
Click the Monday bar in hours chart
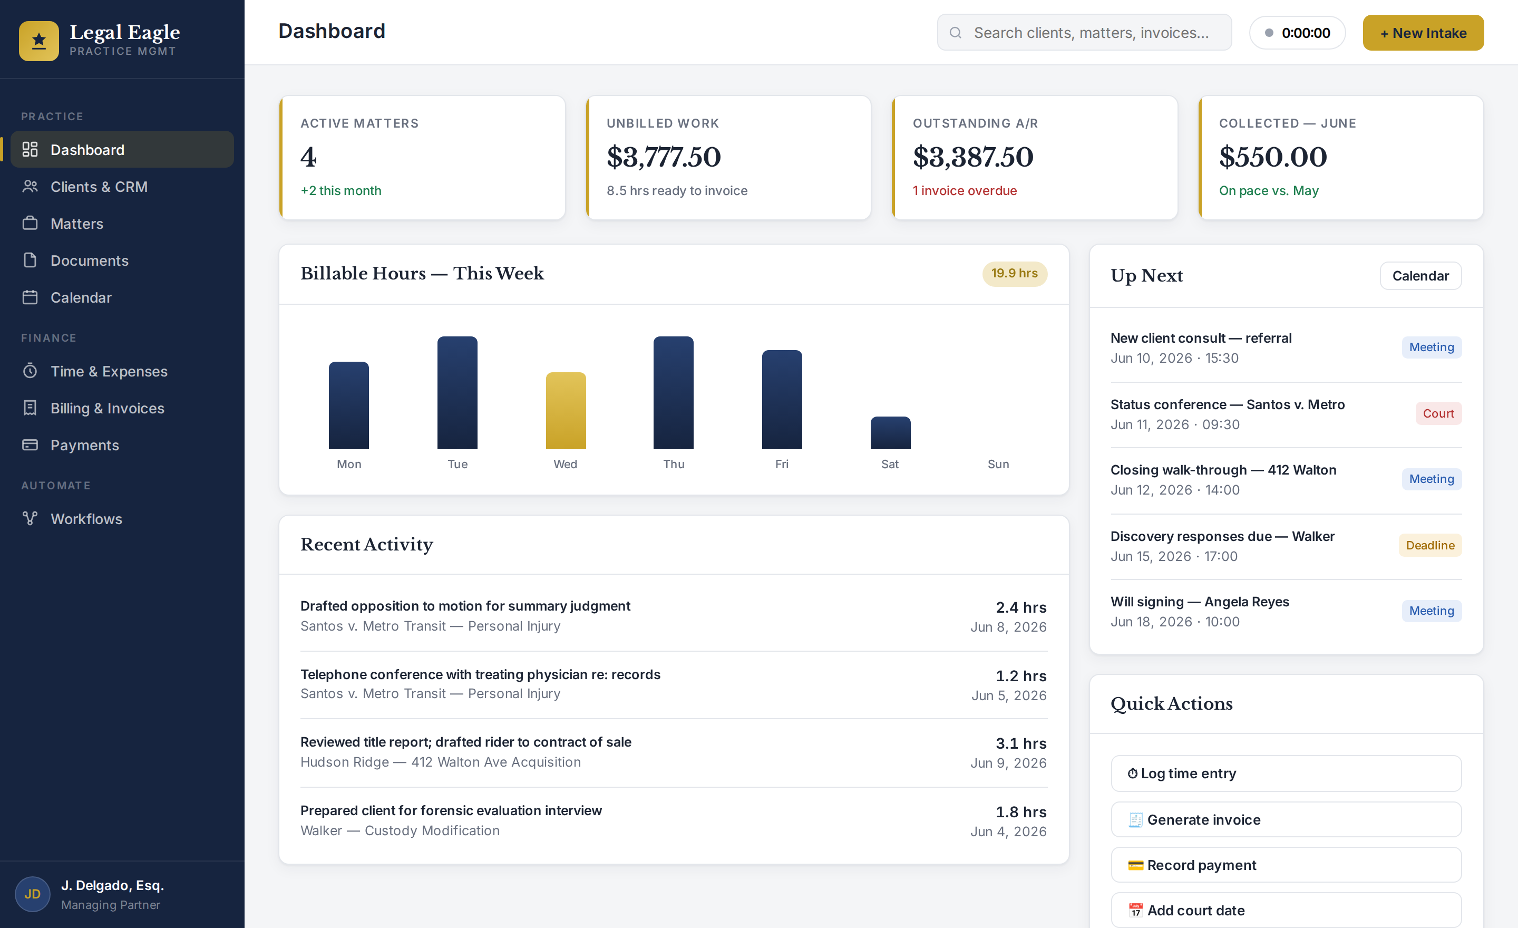[x=349, y=405]
